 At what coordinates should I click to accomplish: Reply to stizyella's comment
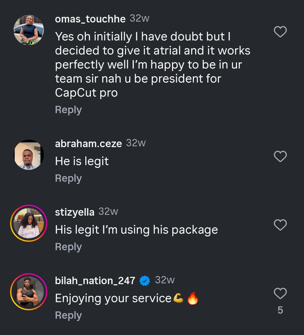(x=68, y=247)
